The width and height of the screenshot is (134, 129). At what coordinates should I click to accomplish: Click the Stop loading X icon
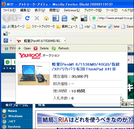[x=37, y=18]
